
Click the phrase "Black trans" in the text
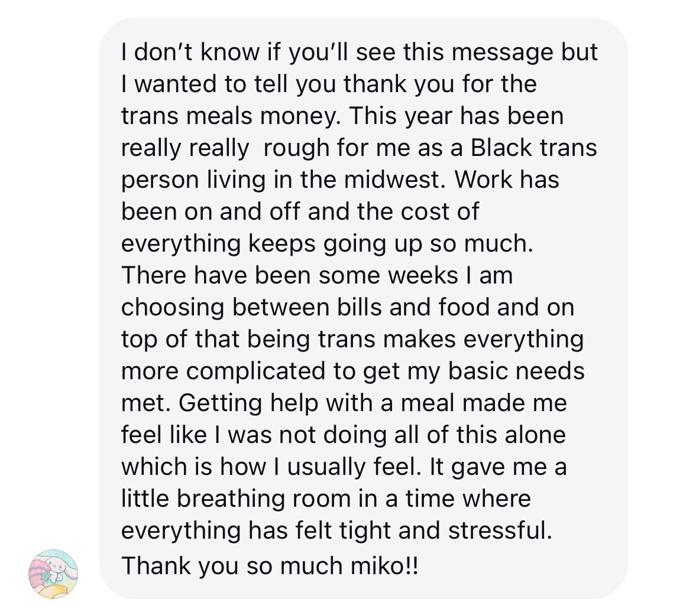point(533,148)
